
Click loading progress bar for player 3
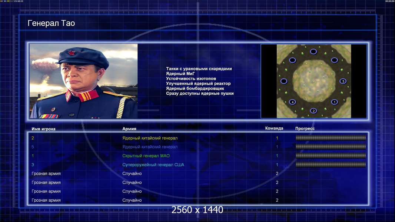331,165
